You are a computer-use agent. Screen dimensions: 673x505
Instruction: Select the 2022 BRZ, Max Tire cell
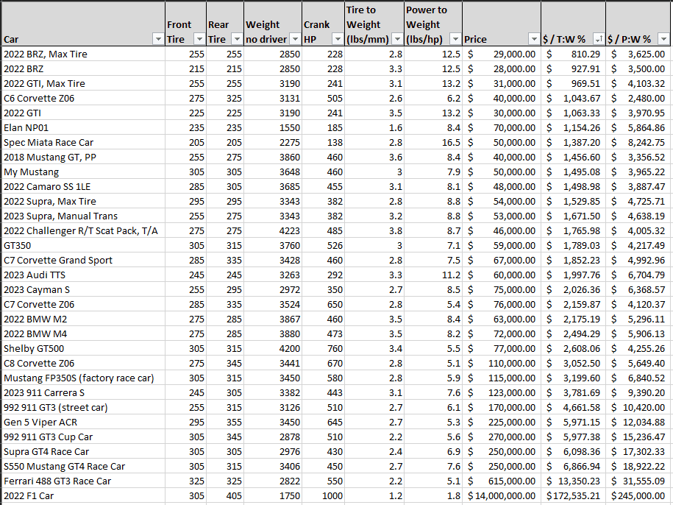click(83, 54)
